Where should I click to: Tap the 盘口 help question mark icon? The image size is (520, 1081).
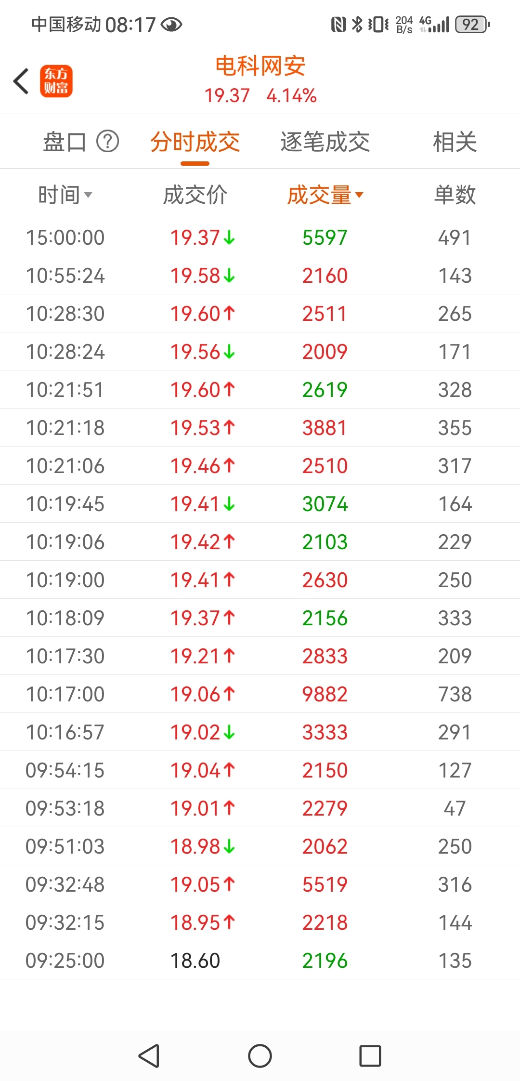108,142
